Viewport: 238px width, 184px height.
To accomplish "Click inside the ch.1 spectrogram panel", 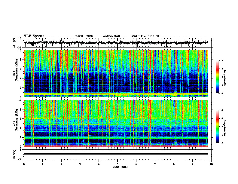I will [116, 73].
